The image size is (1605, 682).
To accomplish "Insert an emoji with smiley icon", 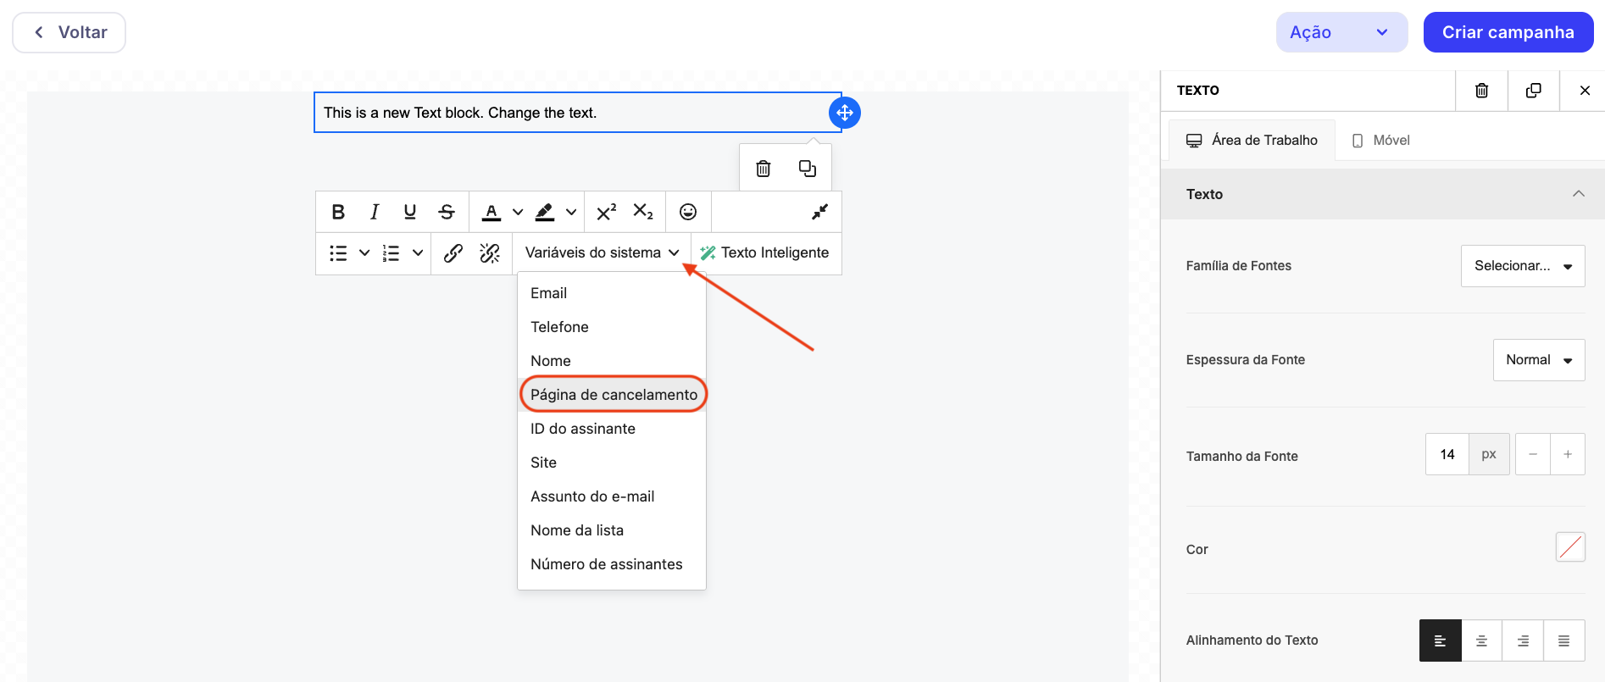I will [688, 212].
